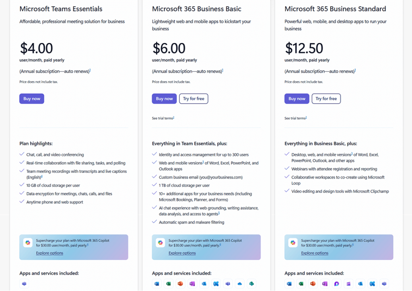412x291 pixels.
Task: Open Explore options in Business Basic banner
Action: 182,253
